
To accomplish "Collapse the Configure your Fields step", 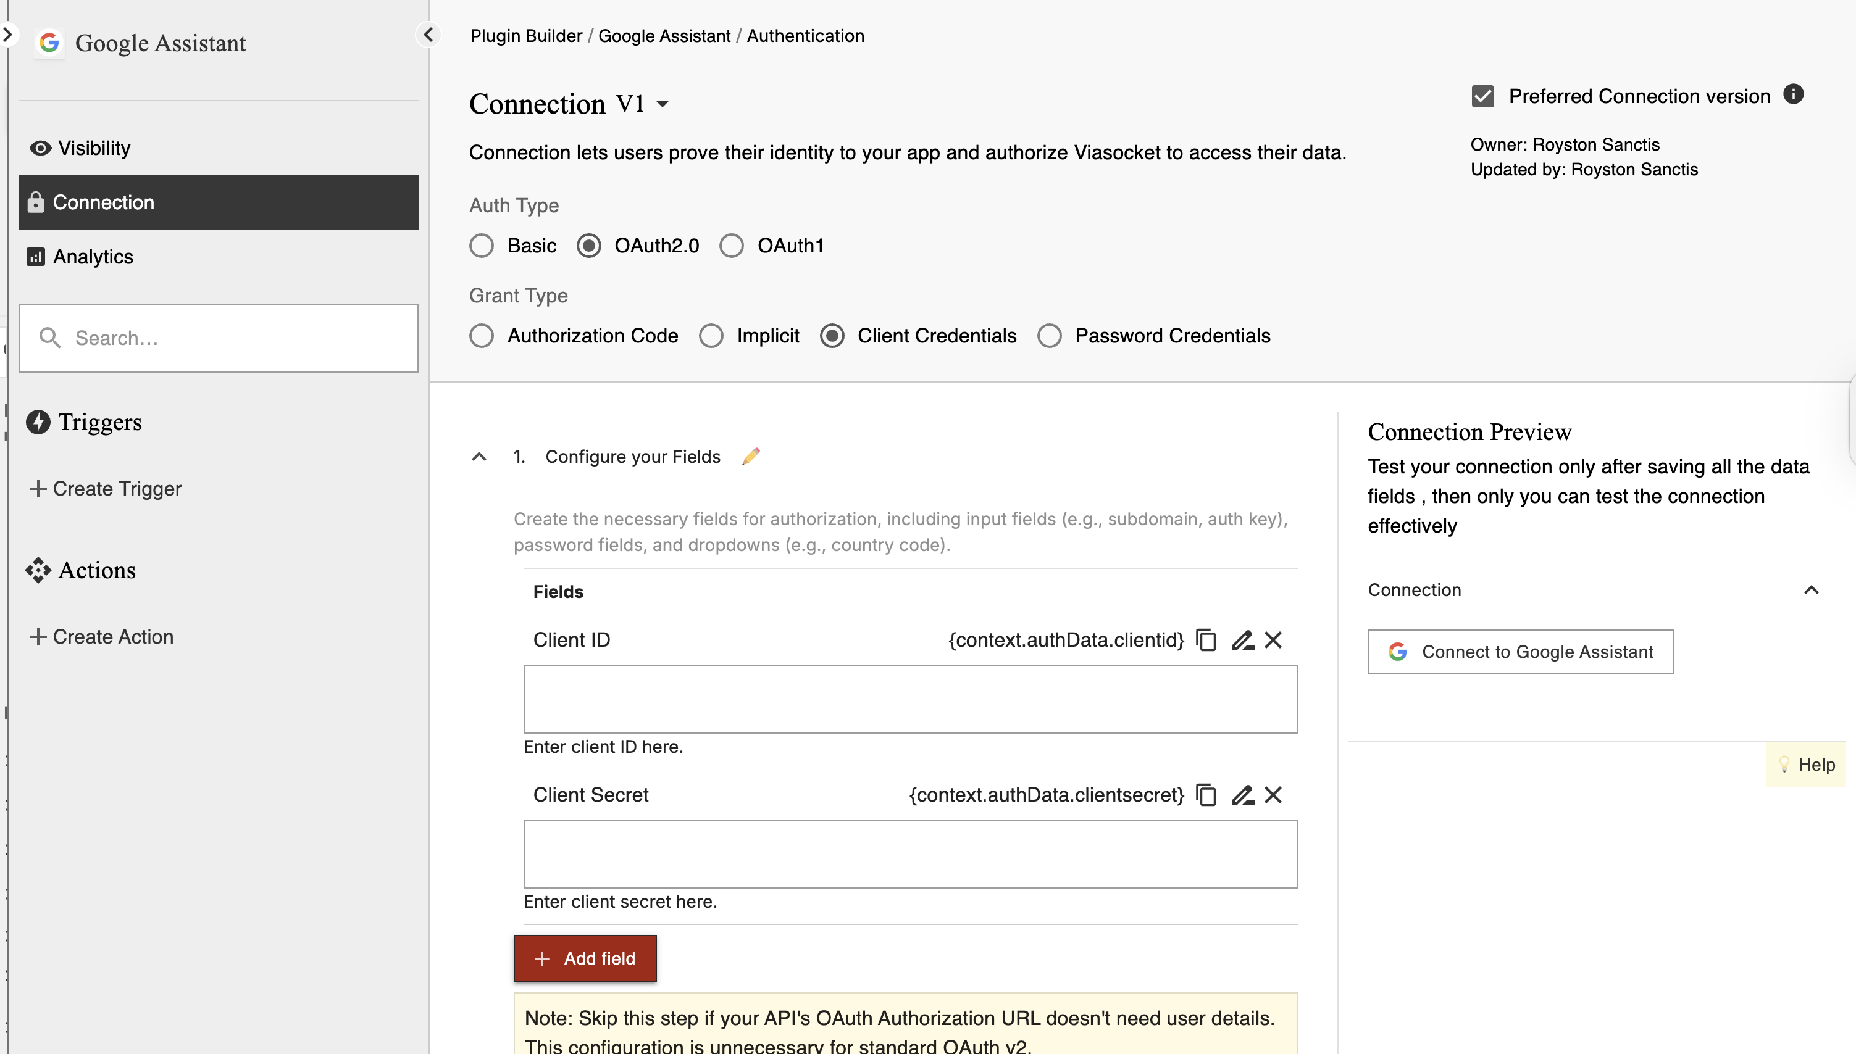I will tap(479, 457).
